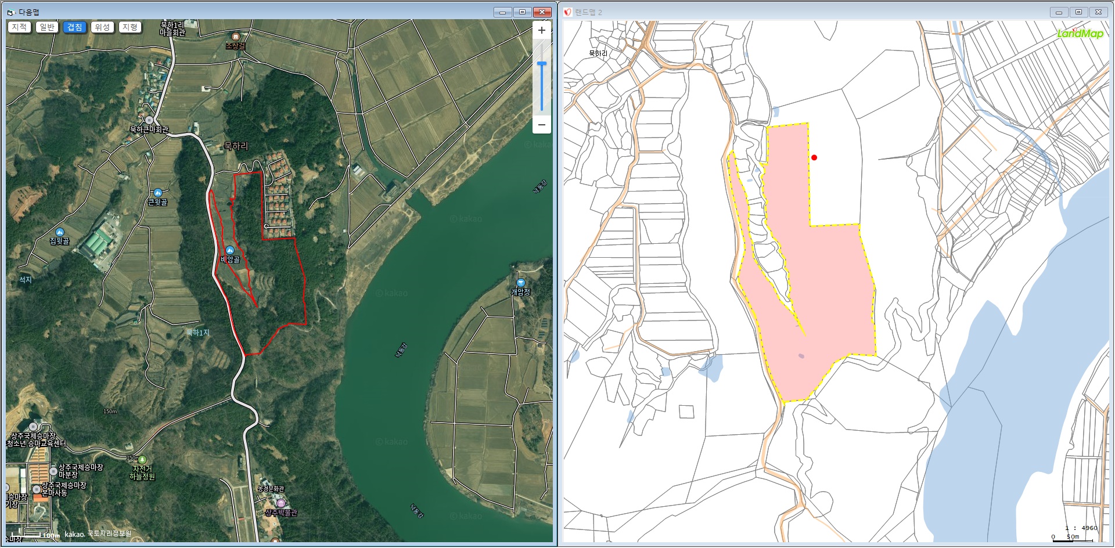This screenshot has width=1115, height=548.
Task: Open the 상주박물관 museum marker icon
Action: tap(281, 503)
